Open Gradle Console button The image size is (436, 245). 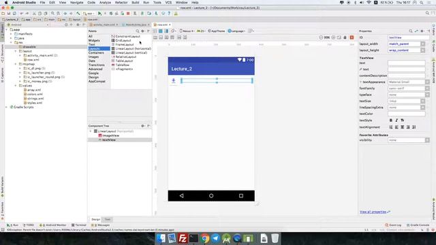(x=418, y=225)
